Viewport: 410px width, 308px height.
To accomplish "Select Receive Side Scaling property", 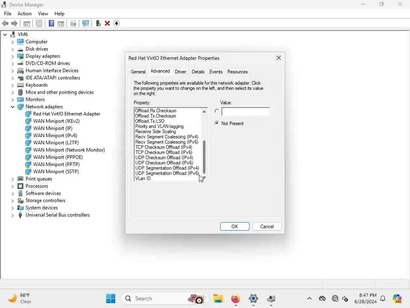I will pos(156,132).
